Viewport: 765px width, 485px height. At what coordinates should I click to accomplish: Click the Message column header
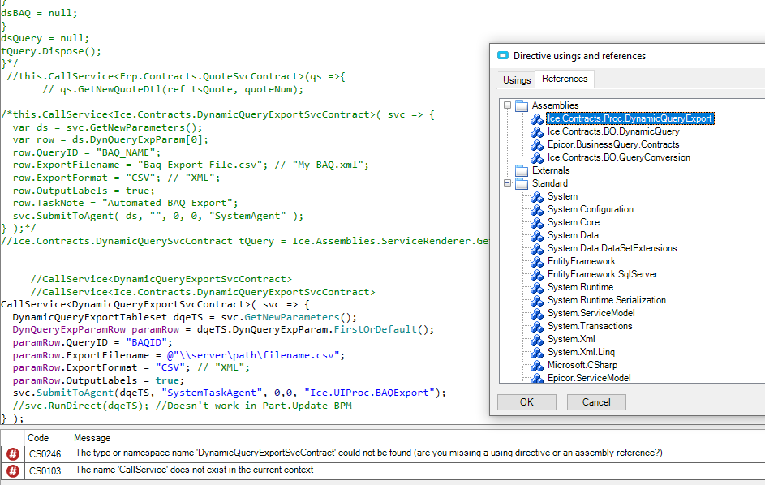(x=92, y=438)
